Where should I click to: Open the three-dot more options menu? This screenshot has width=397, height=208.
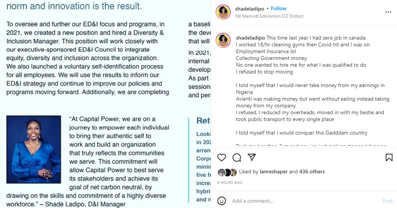click(388, 12)
